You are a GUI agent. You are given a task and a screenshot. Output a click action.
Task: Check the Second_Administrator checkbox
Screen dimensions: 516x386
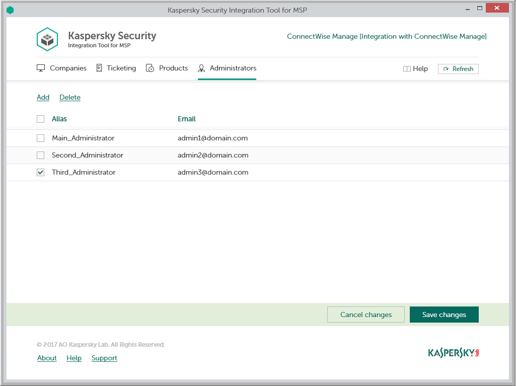point(41,155)
